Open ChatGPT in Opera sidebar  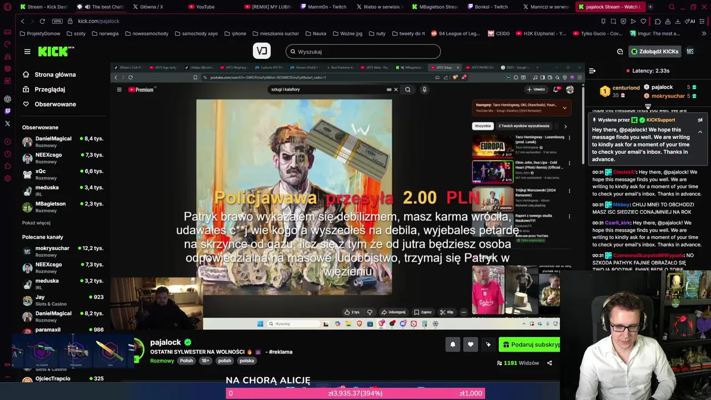7,99
